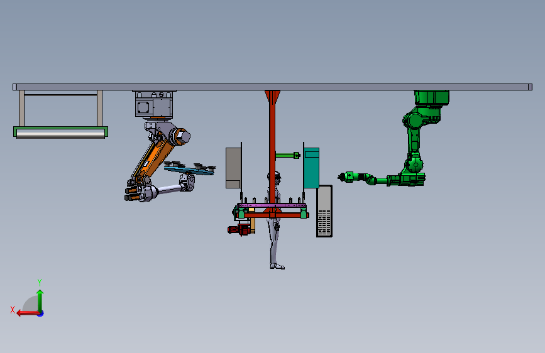Select the gray vented control cabinet

tap(324, 211)
